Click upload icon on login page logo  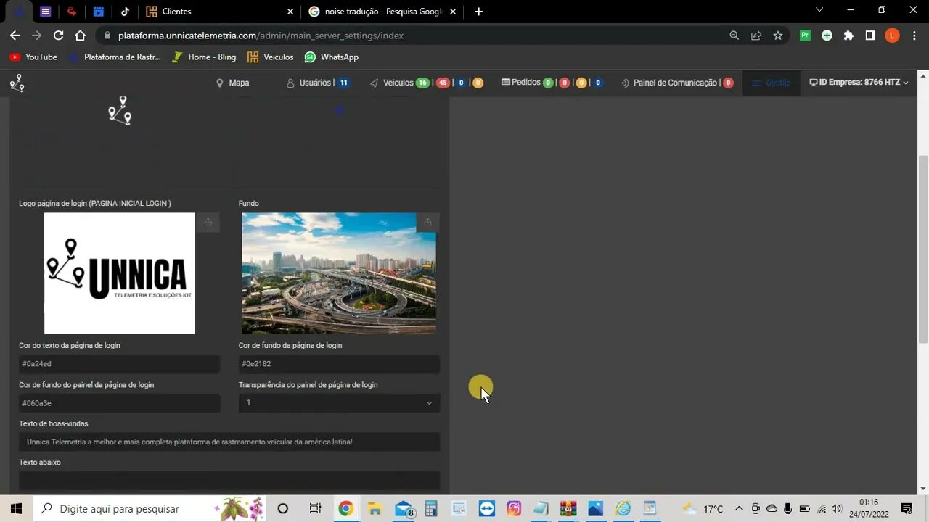coord(208,223)
